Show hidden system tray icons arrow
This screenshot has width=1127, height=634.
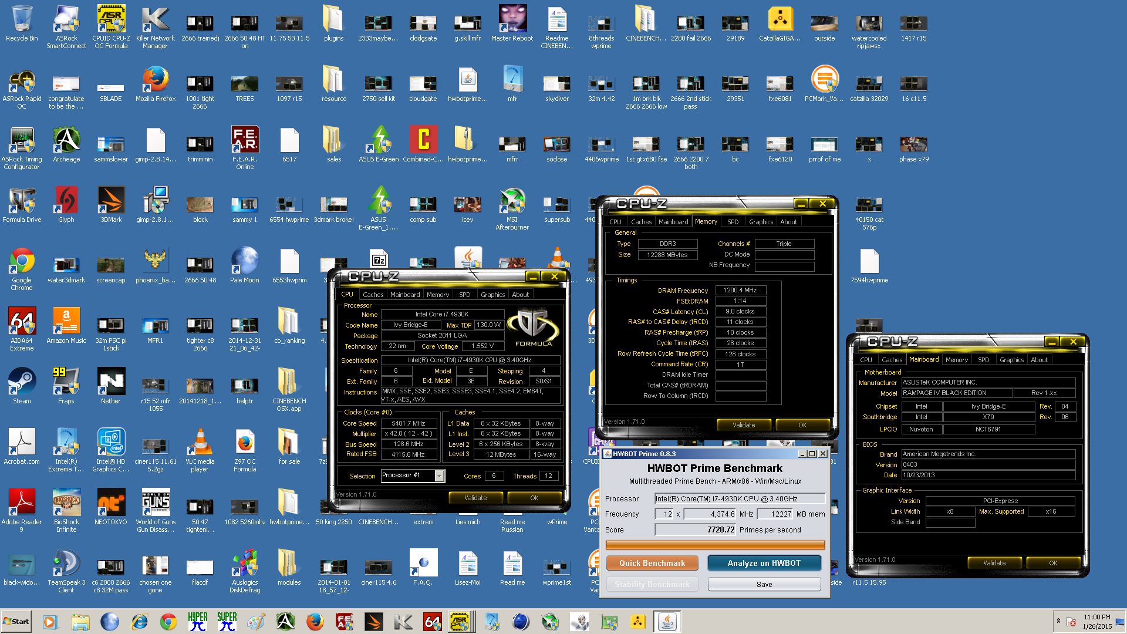tap(1058, 621)
